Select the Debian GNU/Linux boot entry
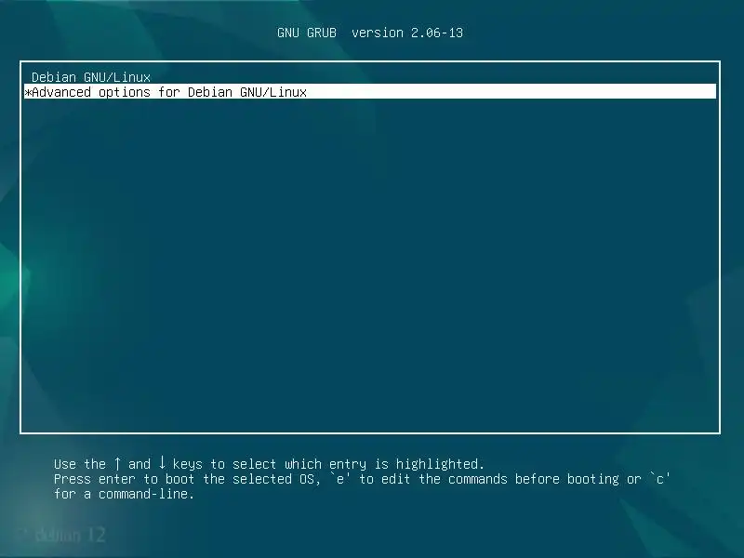The width and height of the screenshot is (744, 558). pos(369,77)
